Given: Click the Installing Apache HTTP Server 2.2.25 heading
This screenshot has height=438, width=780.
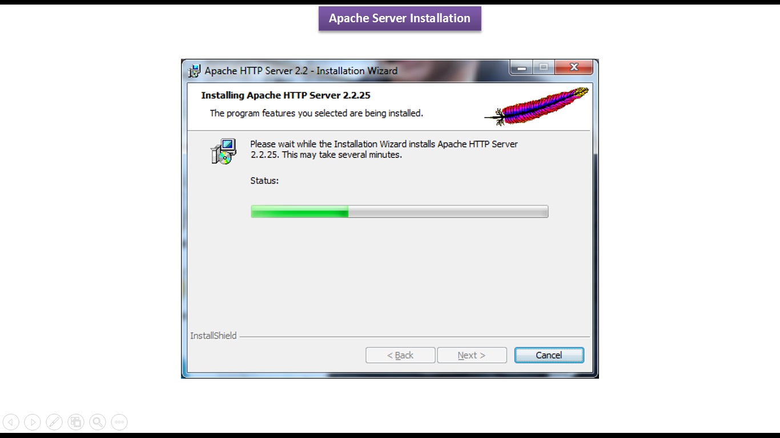Looking at the screenshot, I should point(286,95).
